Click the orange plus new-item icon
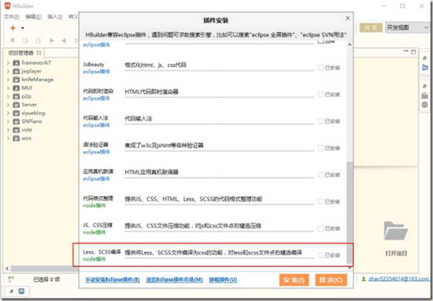Image resolution: width=433 pixels, height=301 pixels. pyautogui.click(x=13, y=28)
